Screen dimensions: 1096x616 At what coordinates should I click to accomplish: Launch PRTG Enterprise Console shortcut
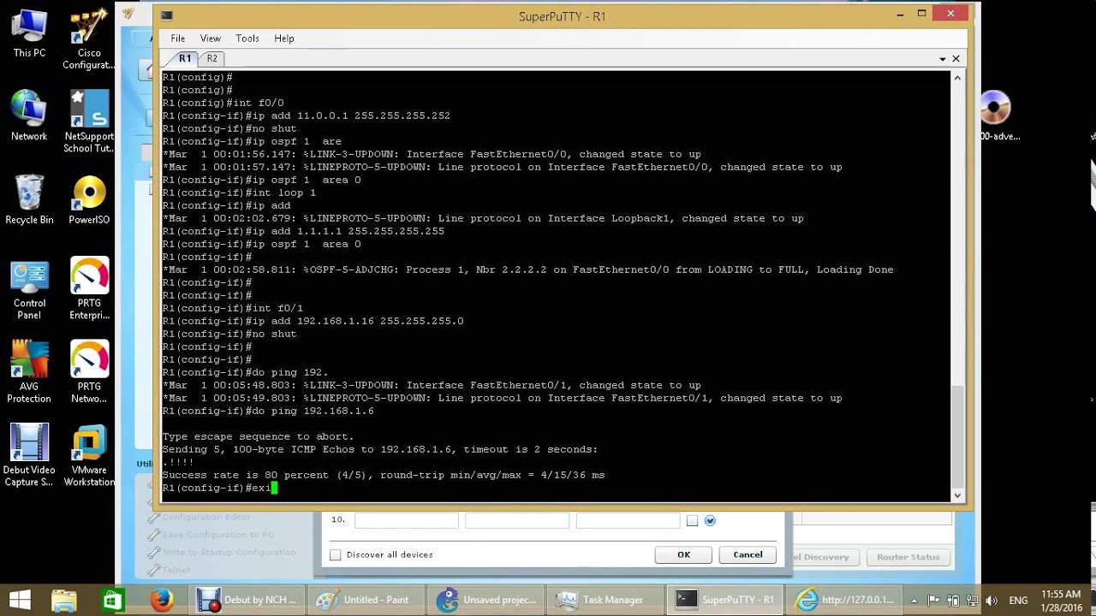coord(89,289)
